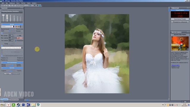The width and height of the screenshot is (190, 107).
Task: Click the stop square toolbar icon
Action: [x=35, y=5]
